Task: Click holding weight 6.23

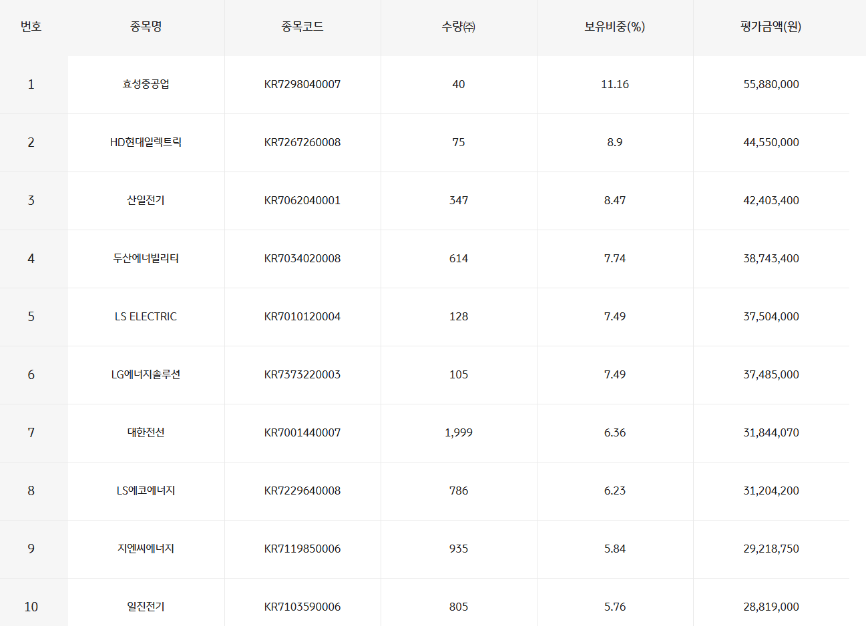Action: [x=615, y=491]
